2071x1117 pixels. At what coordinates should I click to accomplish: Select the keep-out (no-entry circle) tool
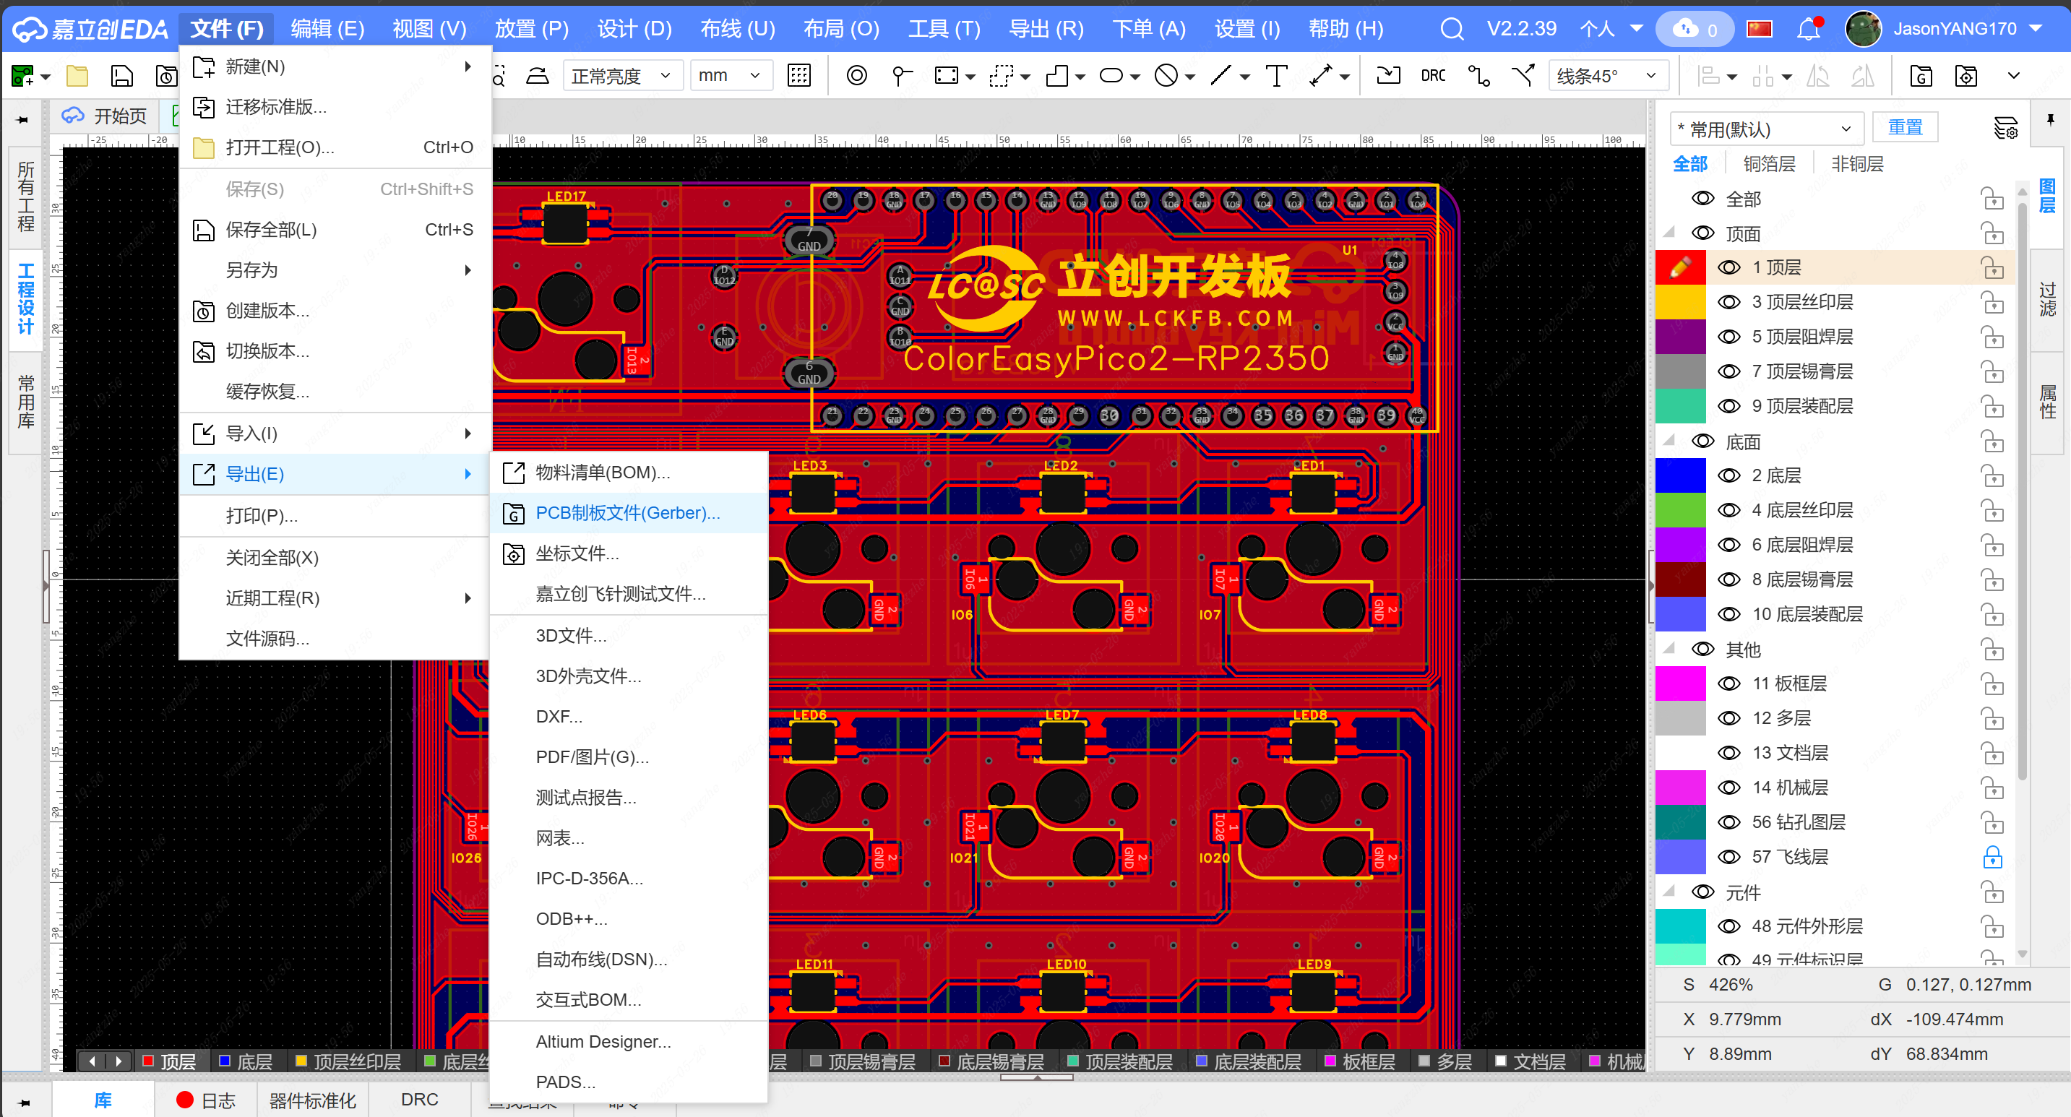click(x=1166, y=76)
